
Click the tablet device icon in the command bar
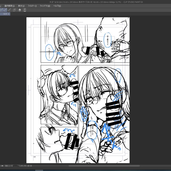tap(25, 10)
